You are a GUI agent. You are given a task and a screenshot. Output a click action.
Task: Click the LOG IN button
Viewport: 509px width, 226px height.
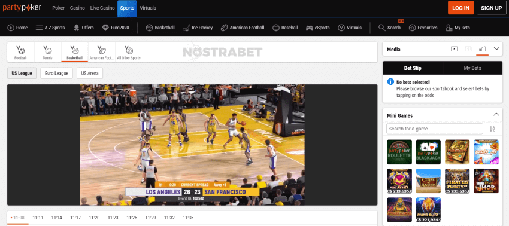pyautogui.click(x=461, y=8)
